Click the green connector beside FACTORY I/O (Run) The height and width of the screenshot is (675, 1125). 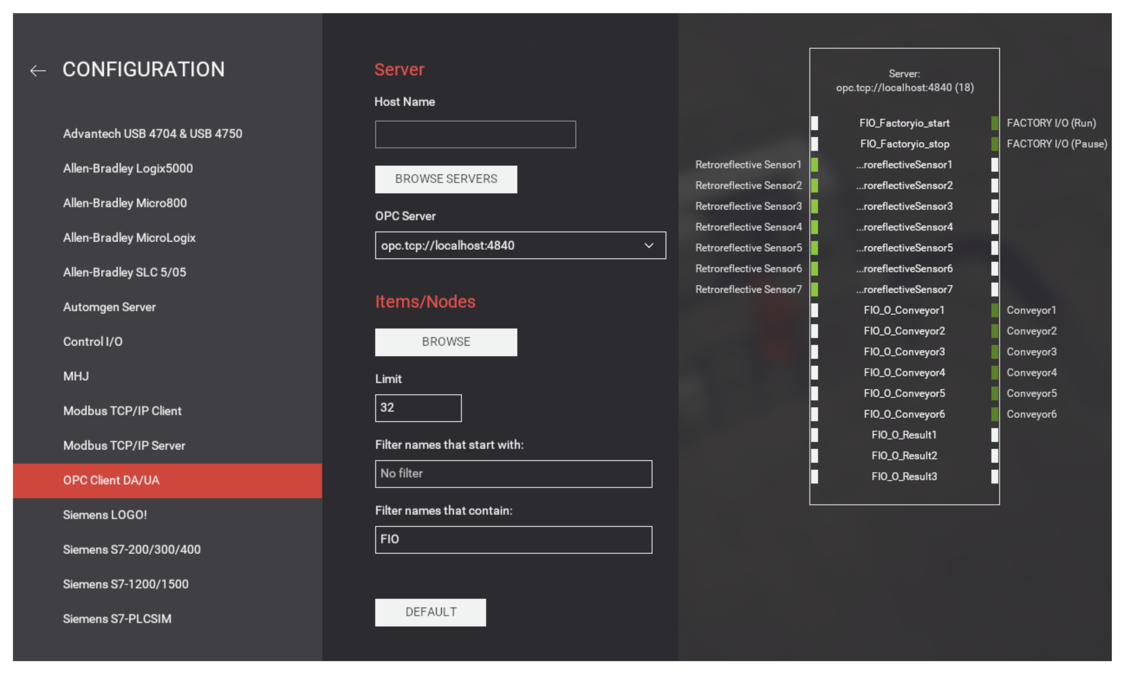click(x=994, y=123)
